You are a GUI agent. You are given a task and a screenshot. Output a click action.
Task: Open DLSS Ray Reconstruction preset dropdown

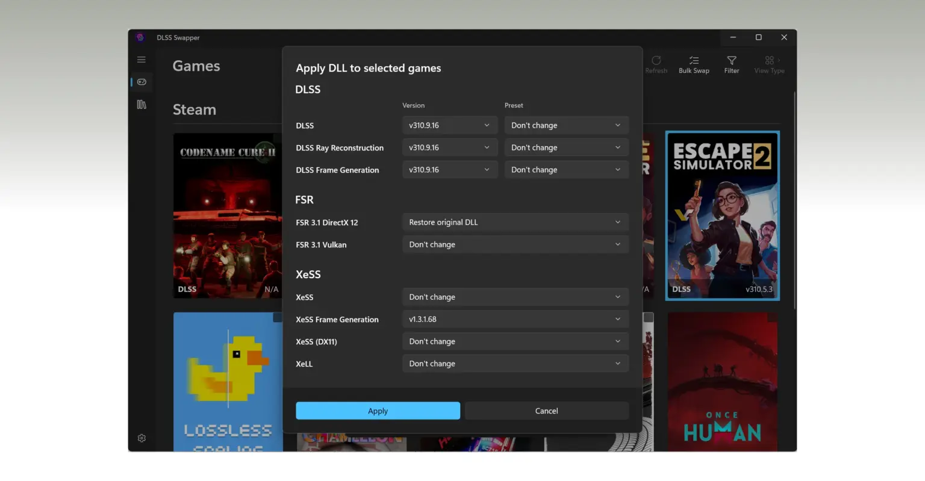point(567,147)
